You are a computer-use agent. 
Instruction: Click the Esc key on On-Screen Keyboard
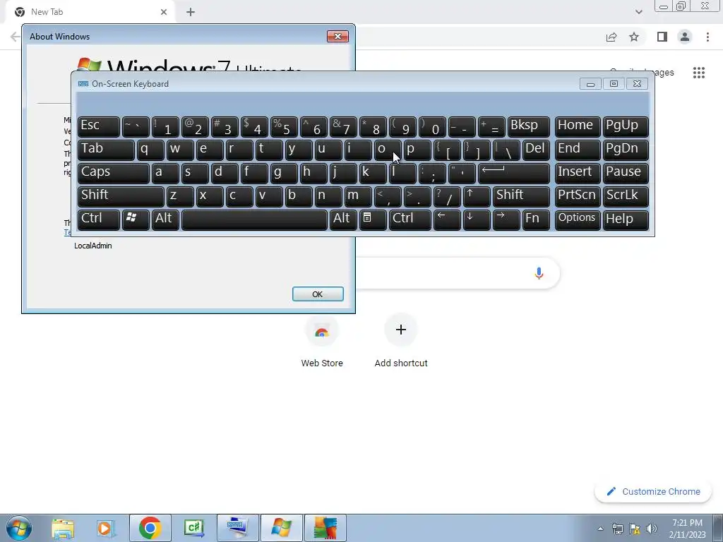(99, 126)
